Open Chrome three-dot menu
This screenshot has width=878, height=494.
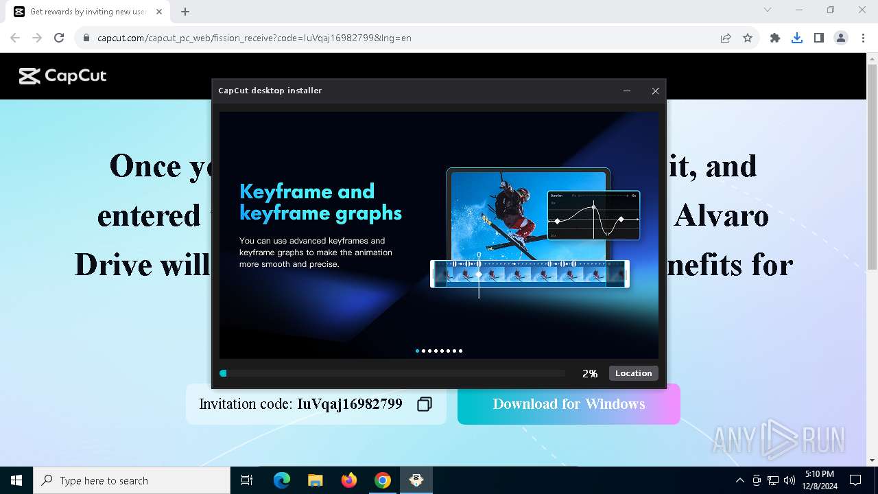coord(863,38)
